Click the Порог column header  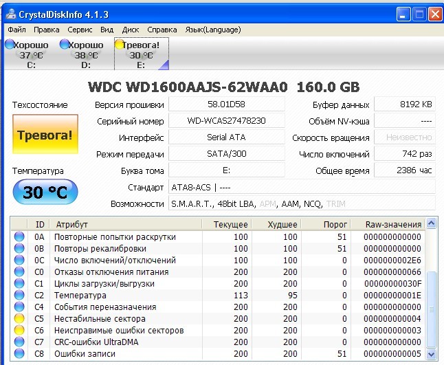tap(326, 224)
